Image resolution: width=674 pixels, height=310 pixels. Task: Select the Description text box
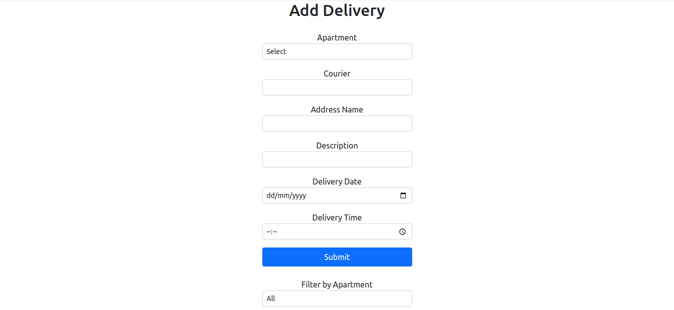click(x=337, y=159)
